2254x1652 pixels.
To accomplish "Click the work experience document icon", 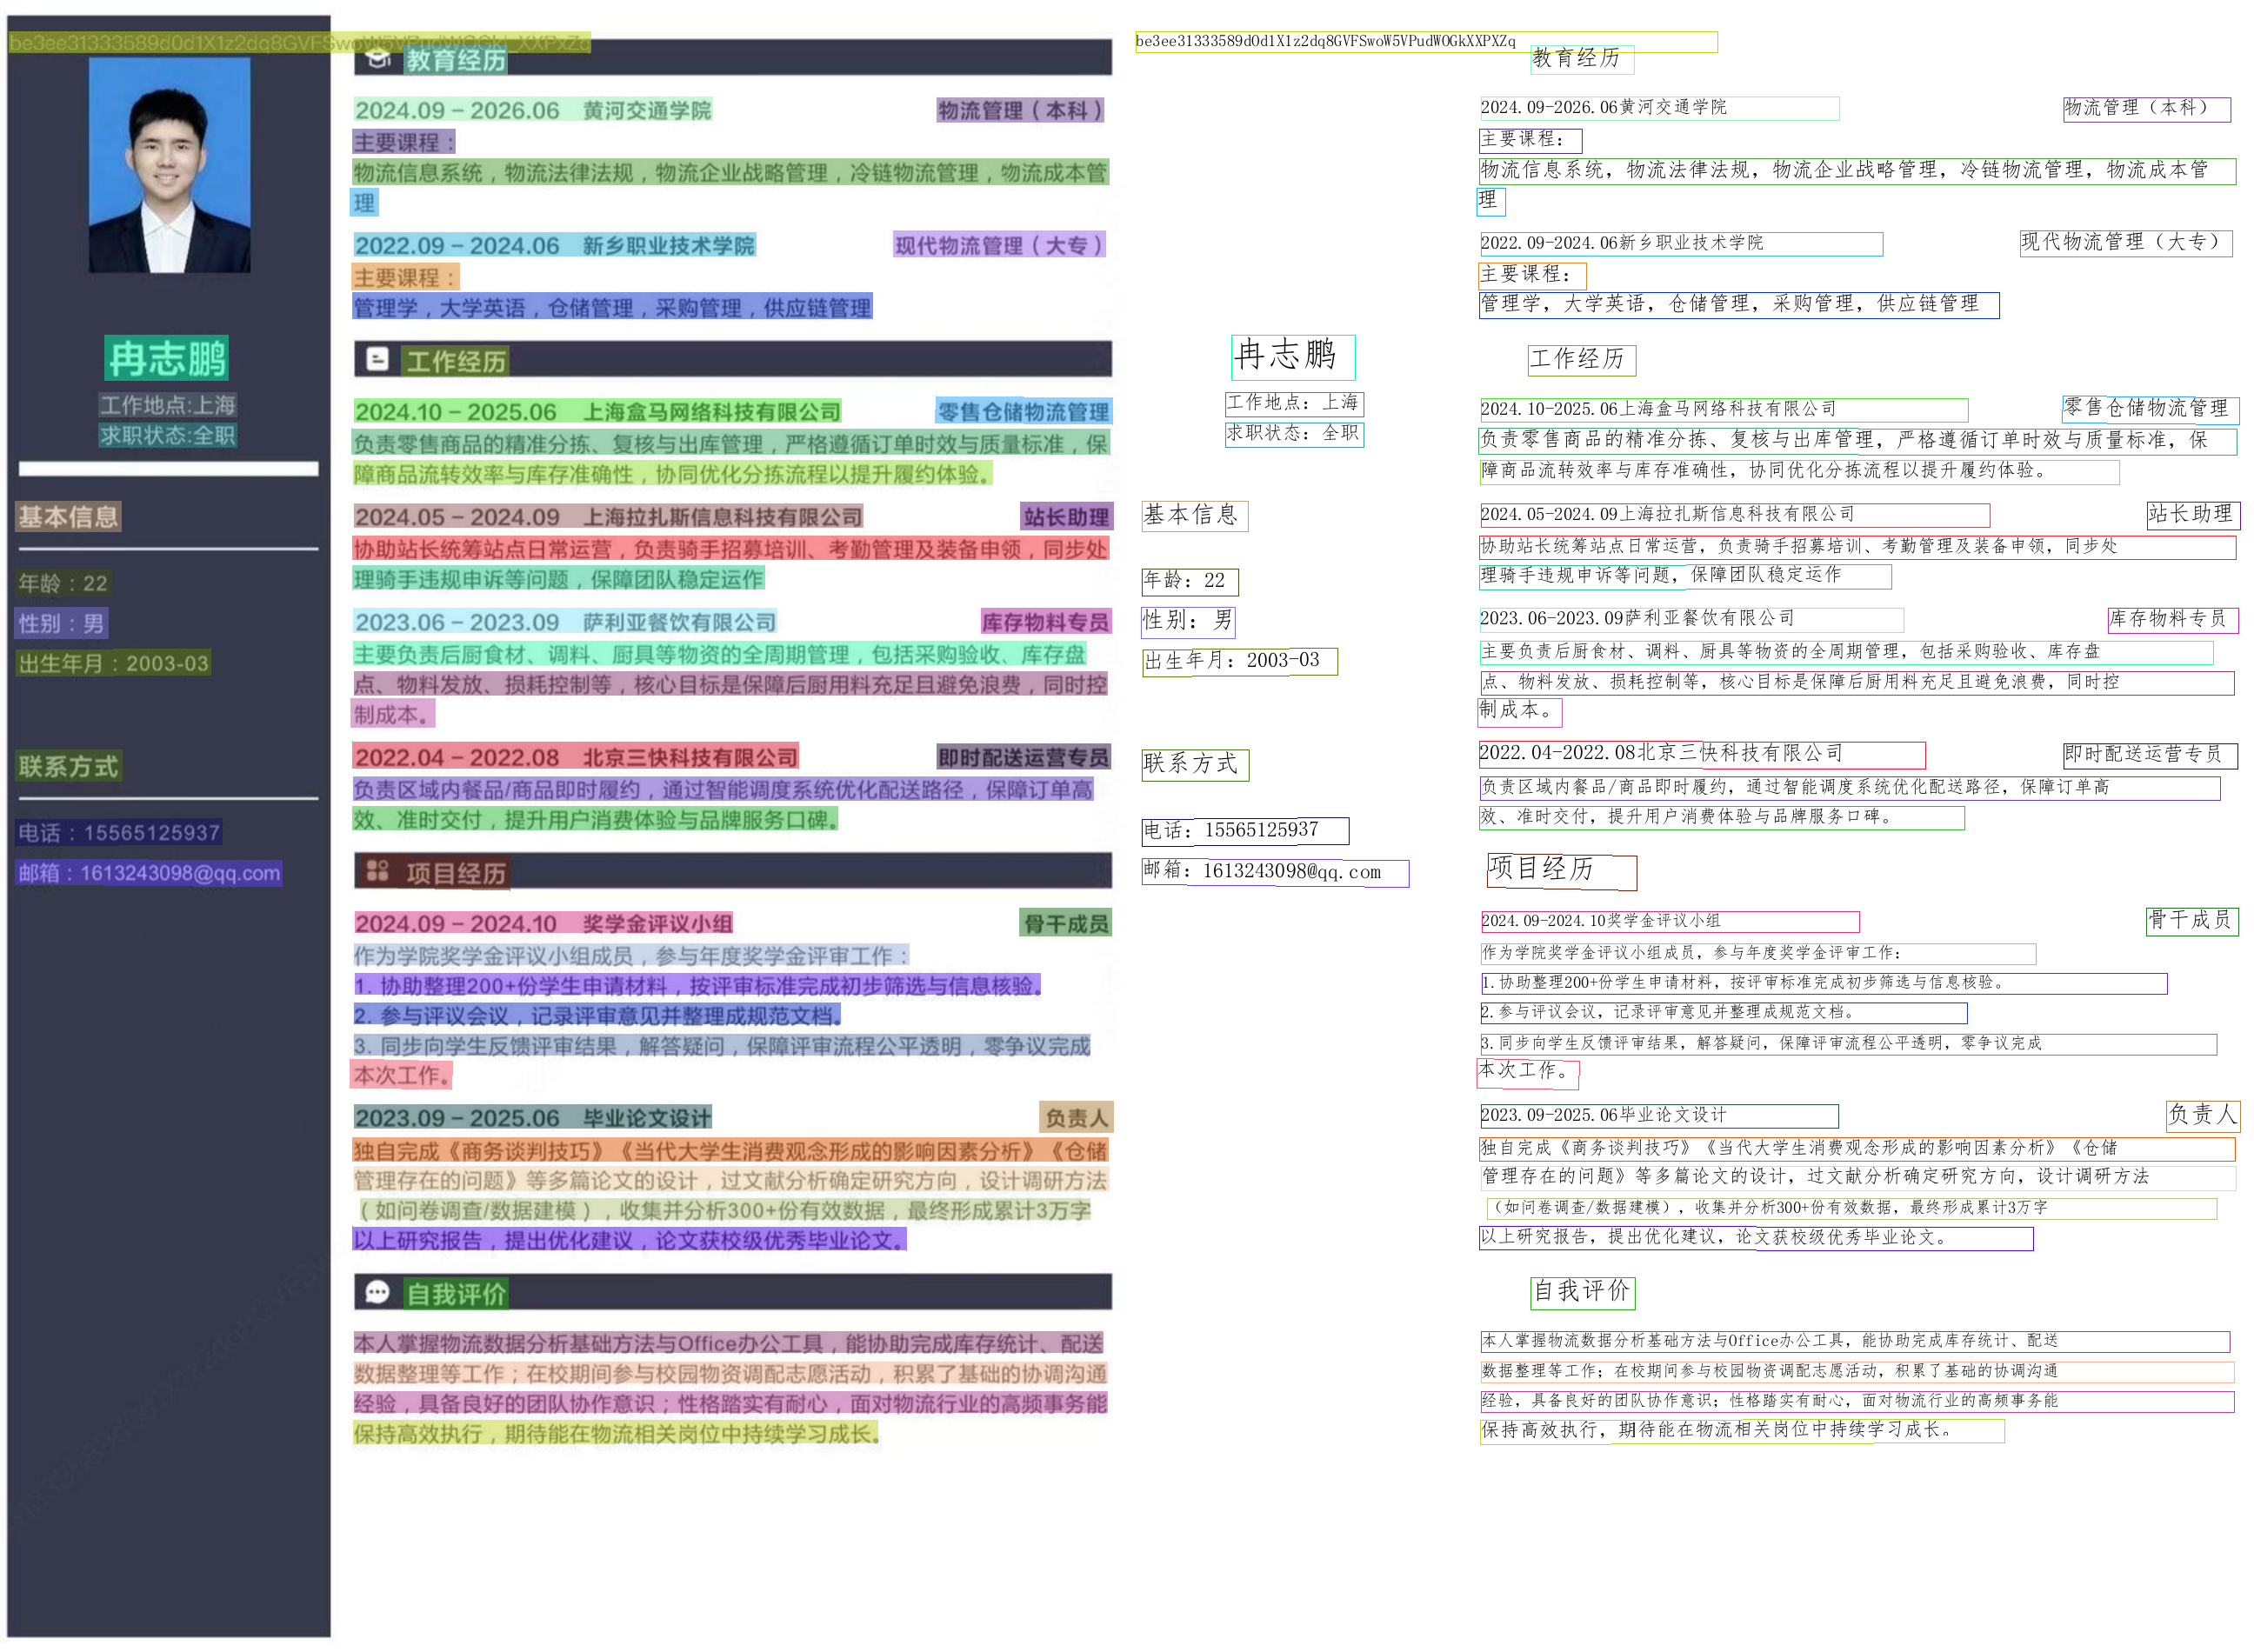I will tap(377, 359).
